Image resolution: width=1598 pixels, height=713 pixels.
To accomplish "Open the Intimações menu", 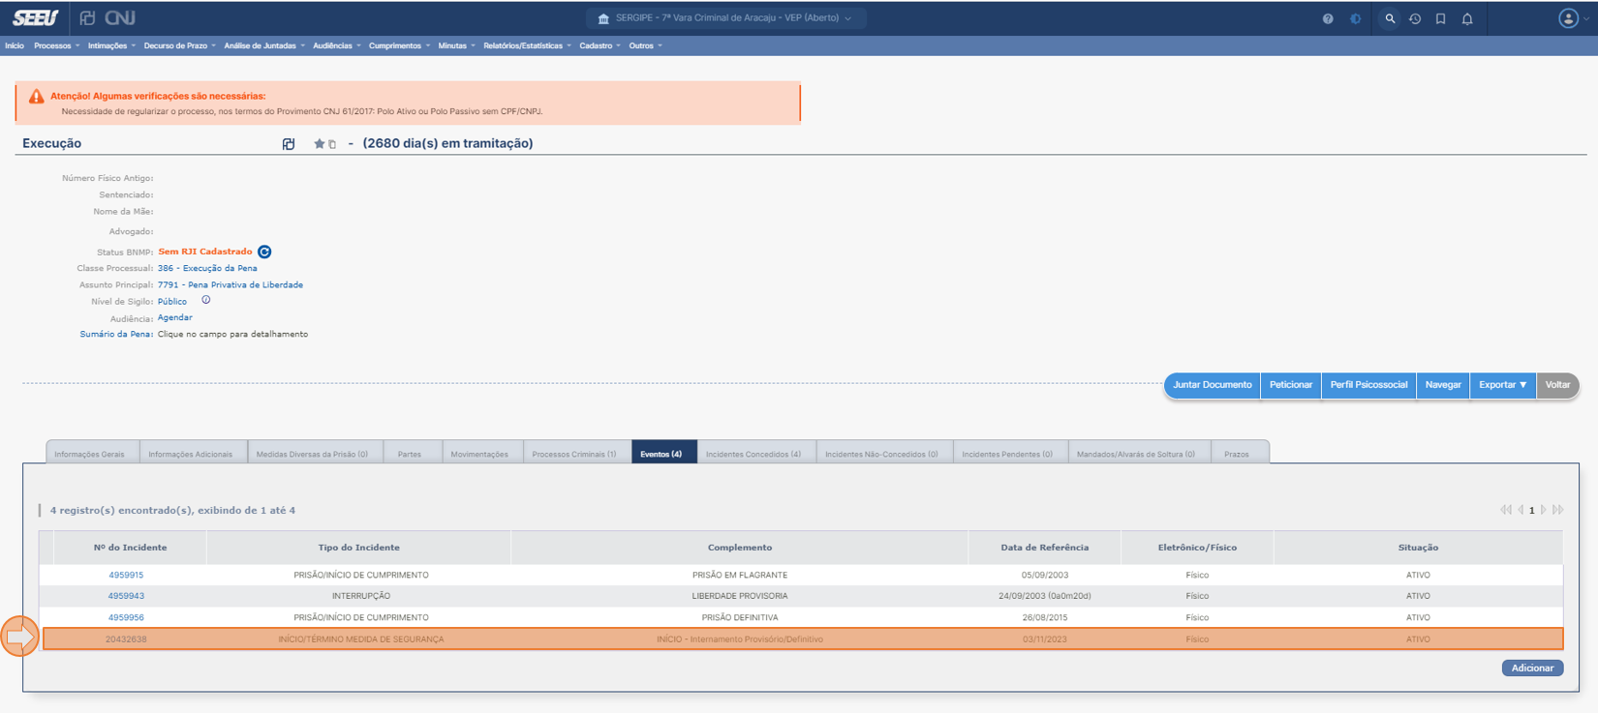I will point(111,45).
